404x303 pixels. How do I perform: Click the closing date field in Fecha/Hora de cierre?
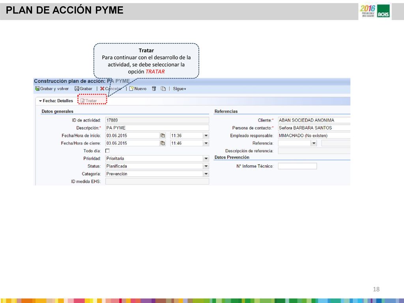[133, 143]
